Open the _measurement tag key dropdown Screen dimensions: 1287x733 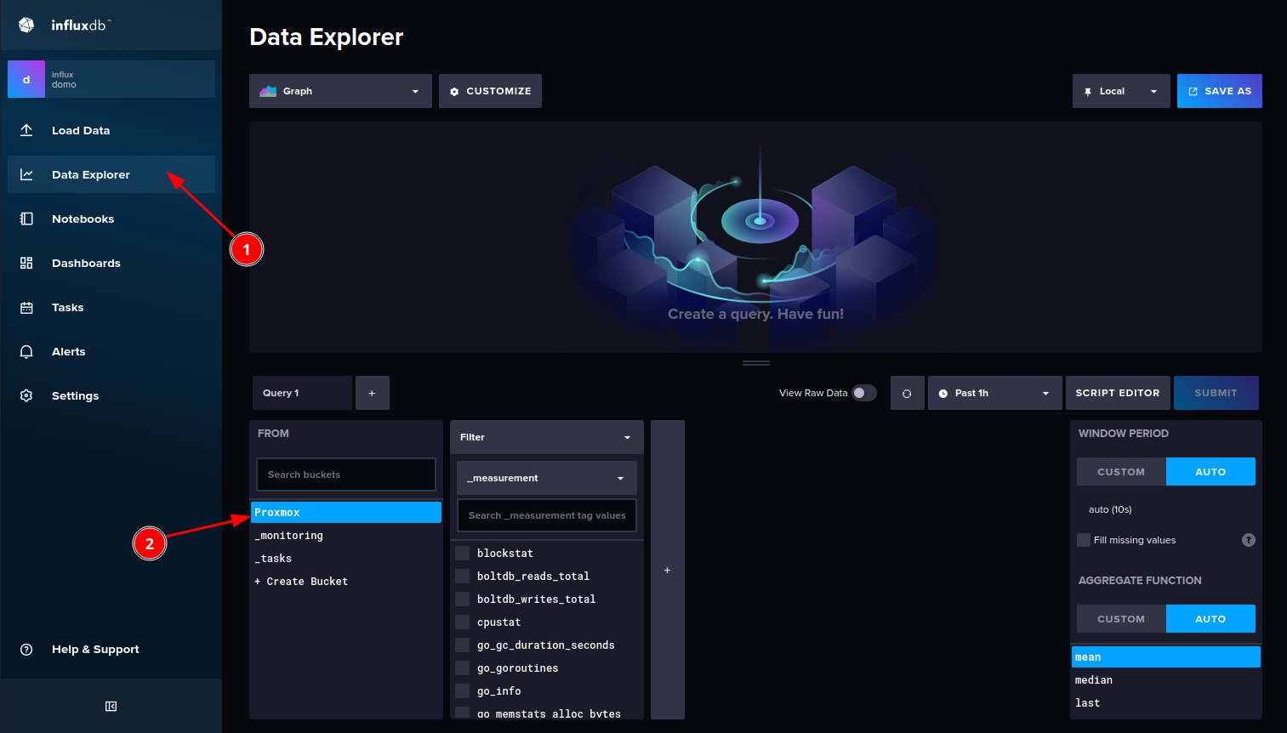pyautogui.click(x=546, y=478)
